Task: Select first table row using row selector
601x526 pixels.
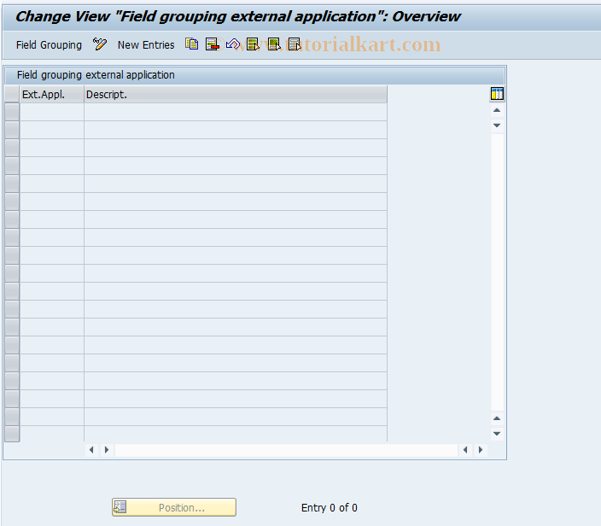Action: [x=12, y=112]
